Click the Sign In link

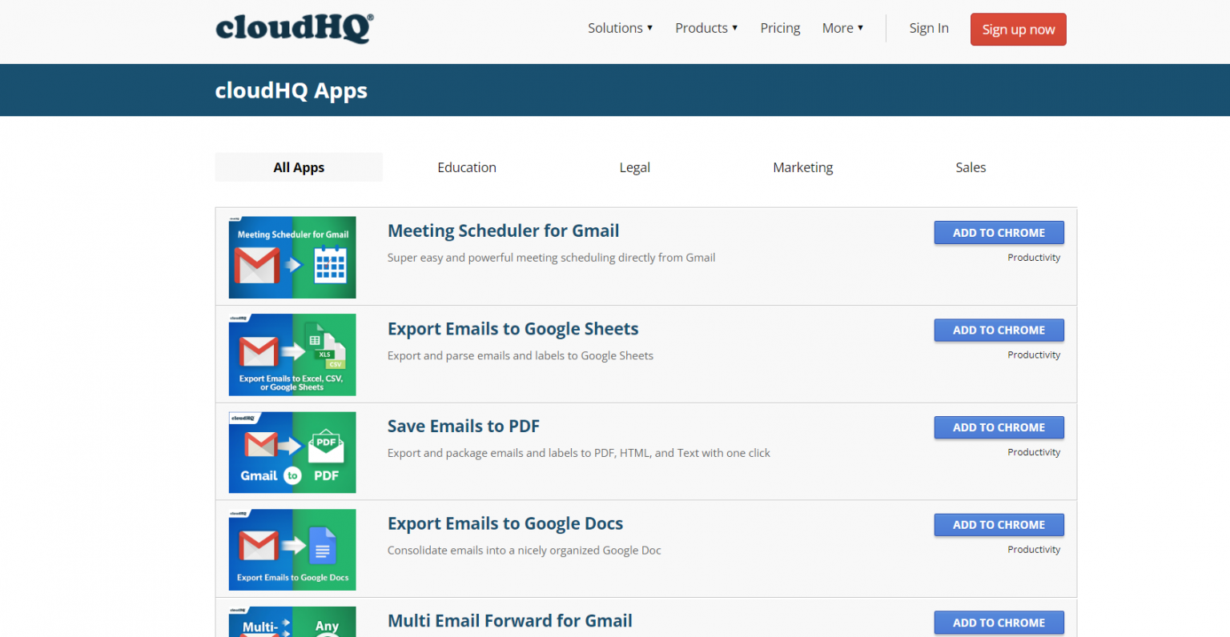928,27
